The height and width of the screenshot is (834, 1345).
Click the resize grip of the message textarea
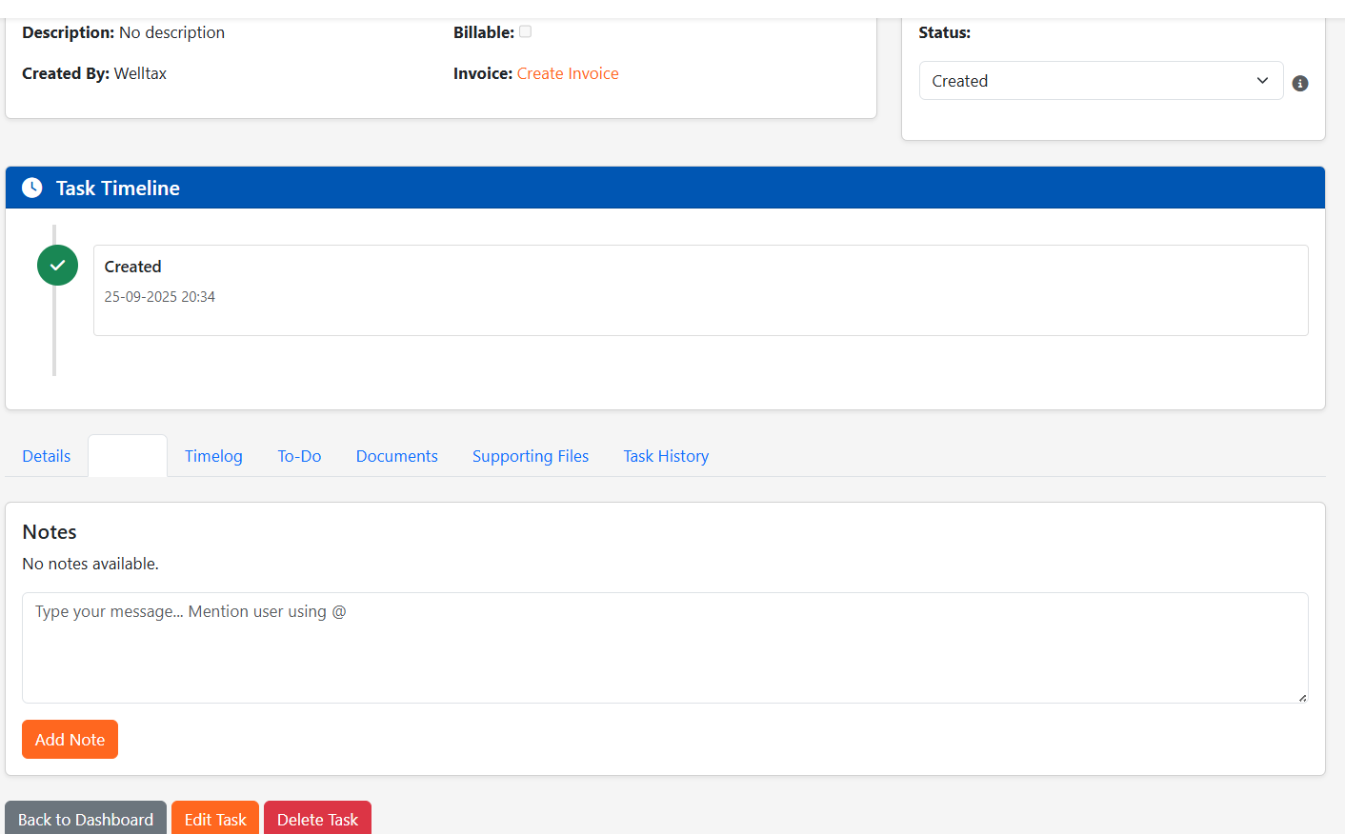coord(1302,698)
